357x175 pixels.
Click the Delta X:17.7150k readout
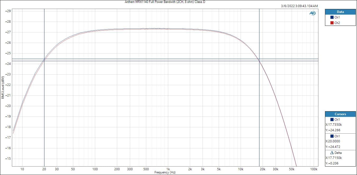(x=334, y=158)
